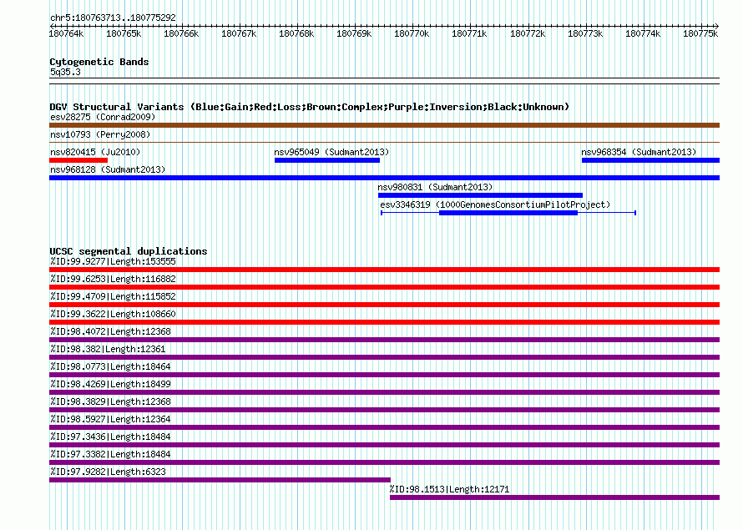This screenshot has height=530, width=743.
Task: Click the %ID:99.9277|Length:153555 label
Action: [113, 261]
